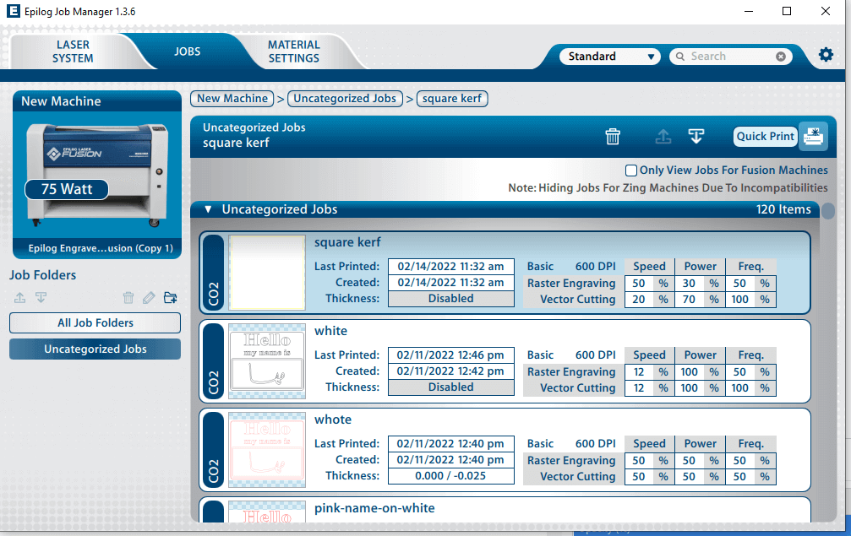Click the import job download icon in header
This screenshot has width=851, height=536.
pos(696,137)
